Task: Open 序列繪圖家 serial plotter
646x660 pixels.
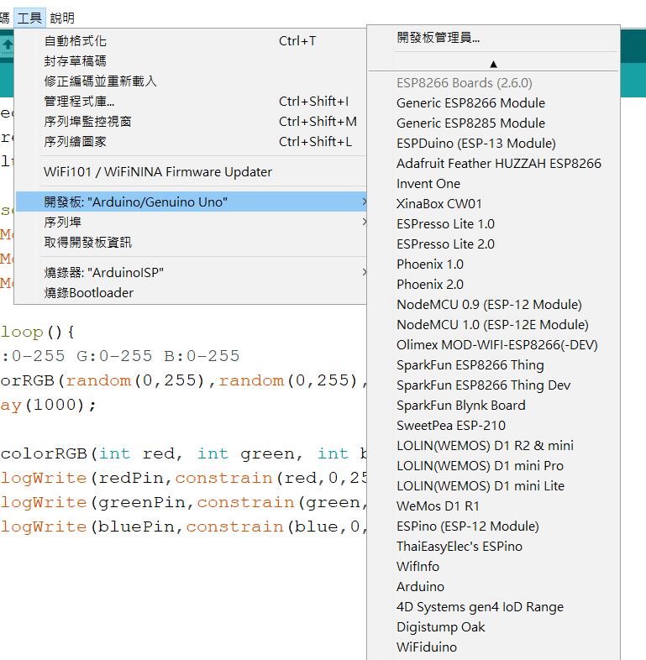Action: pyautogui.click(x=191, y=142)
